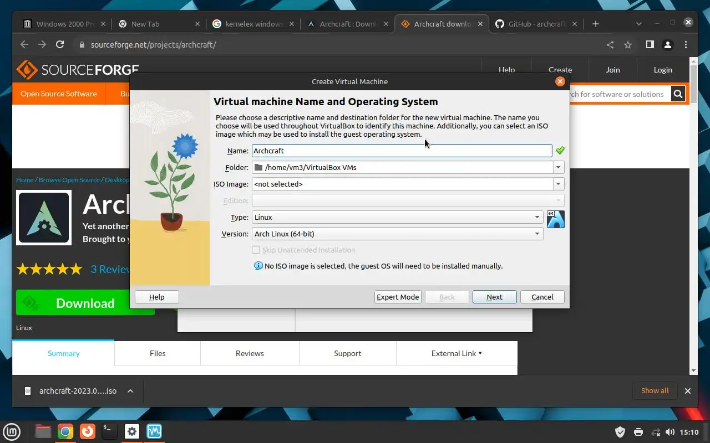Viewport: 710px width, 443px height.
Task: Go back in the browser
Action: [x=24, y=45]
